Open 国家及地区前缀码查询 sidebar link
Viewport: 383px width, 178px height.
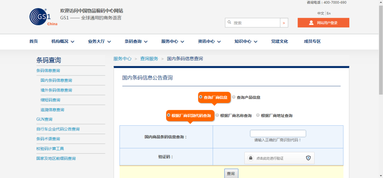click(x=56, y=158)
